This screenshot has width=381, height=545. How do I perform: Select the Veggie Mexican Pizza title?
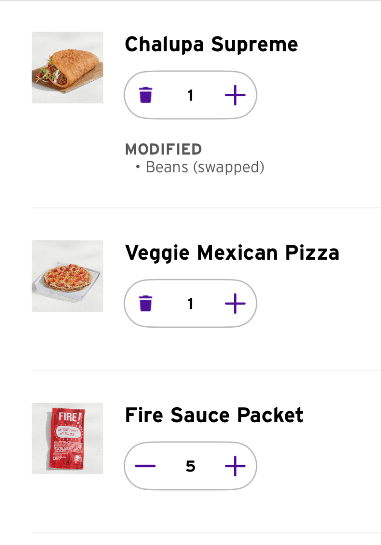pyautogui.click(x=232, y=252)
